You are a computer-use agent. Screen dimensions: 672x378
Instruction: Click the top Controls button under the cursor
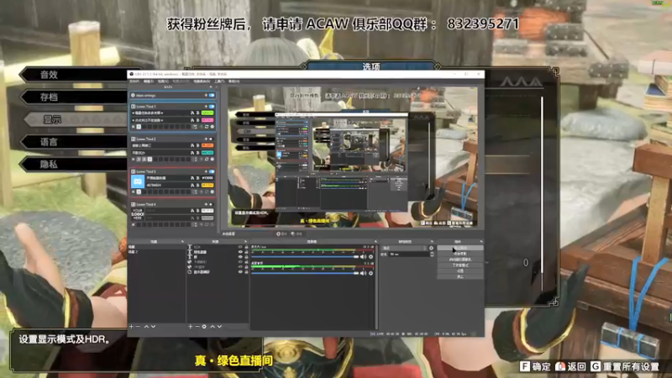pyautogui.click(x=460, y=248)
